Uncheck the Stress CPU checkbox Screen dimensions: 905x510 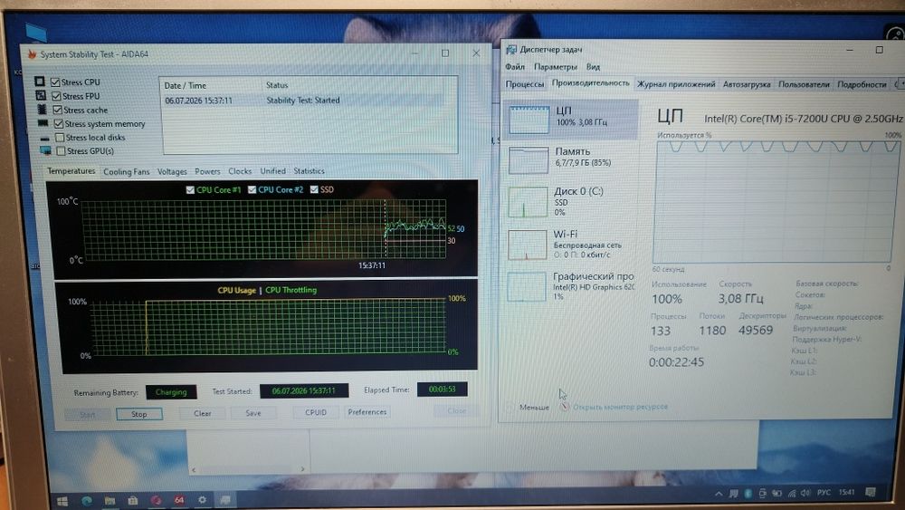click(x=55, y=82)
